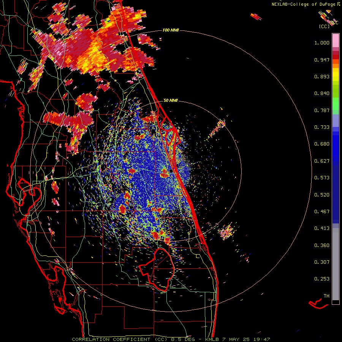This screenshot has height=342, width=342.
Task: Select the 0.893 scale value
Action: click(x=322, y=76)
